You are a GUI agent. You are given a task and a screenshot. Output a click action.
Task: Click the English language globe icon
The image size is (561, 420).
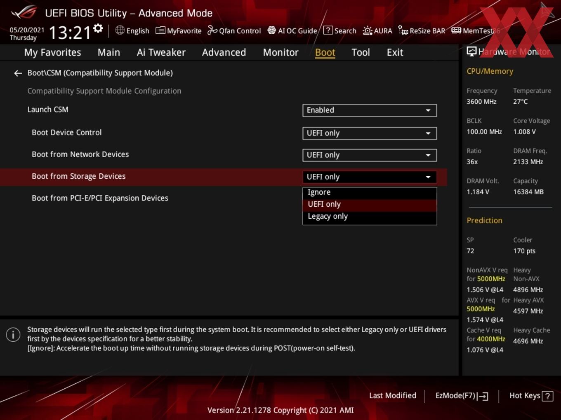(120, 30)
